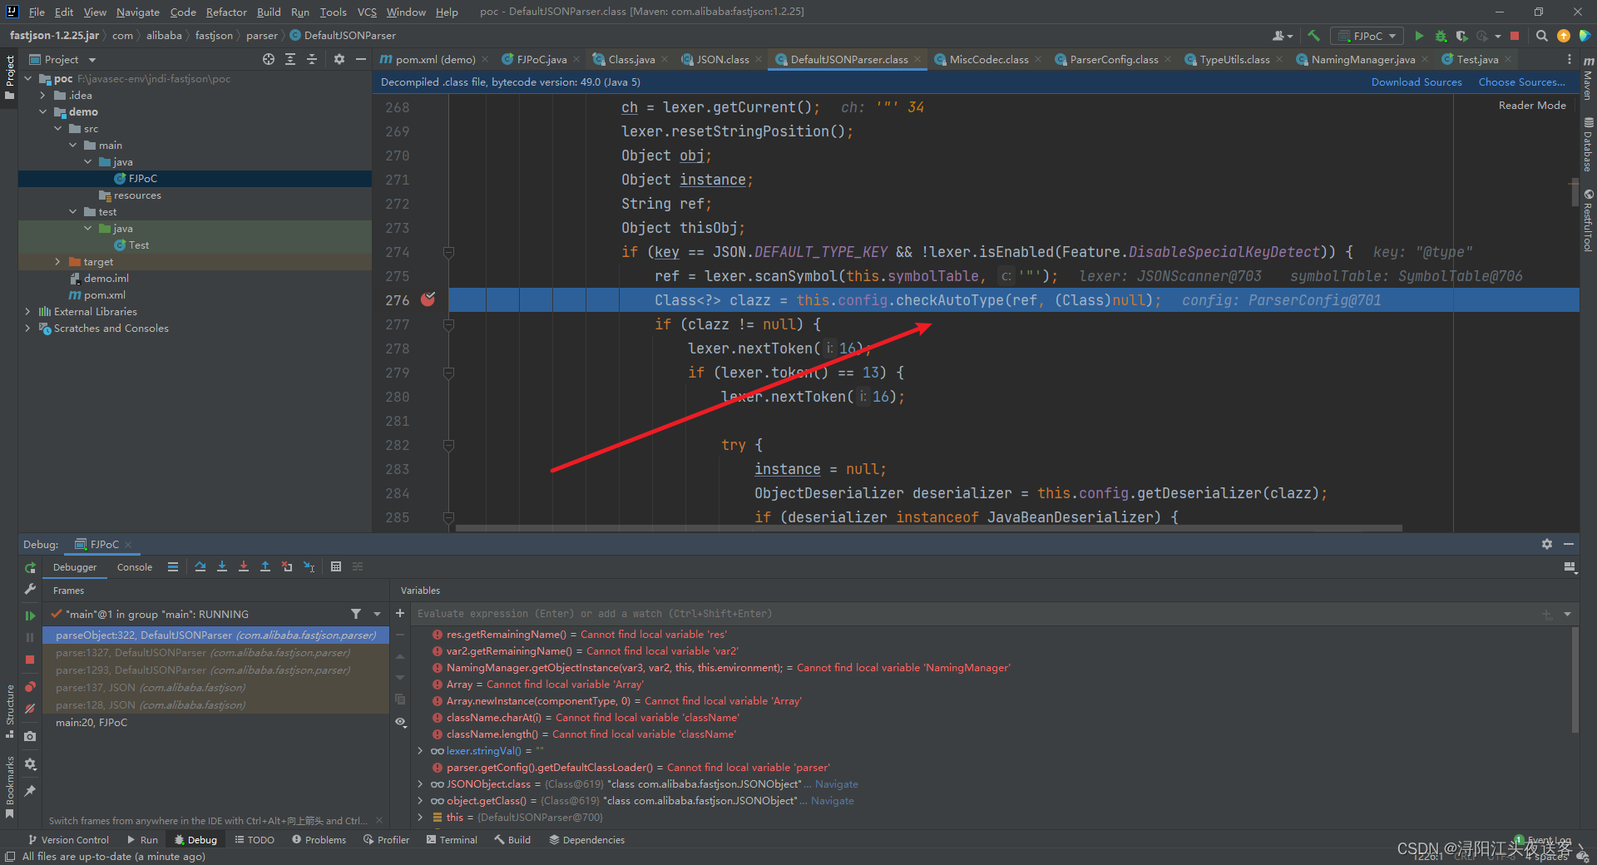Image resolution: width=1597 pixels, height=865 pixels.
Task: Expand the JSONObject.class watch entry
Action: pyautogui.click(x=421, y=783)
